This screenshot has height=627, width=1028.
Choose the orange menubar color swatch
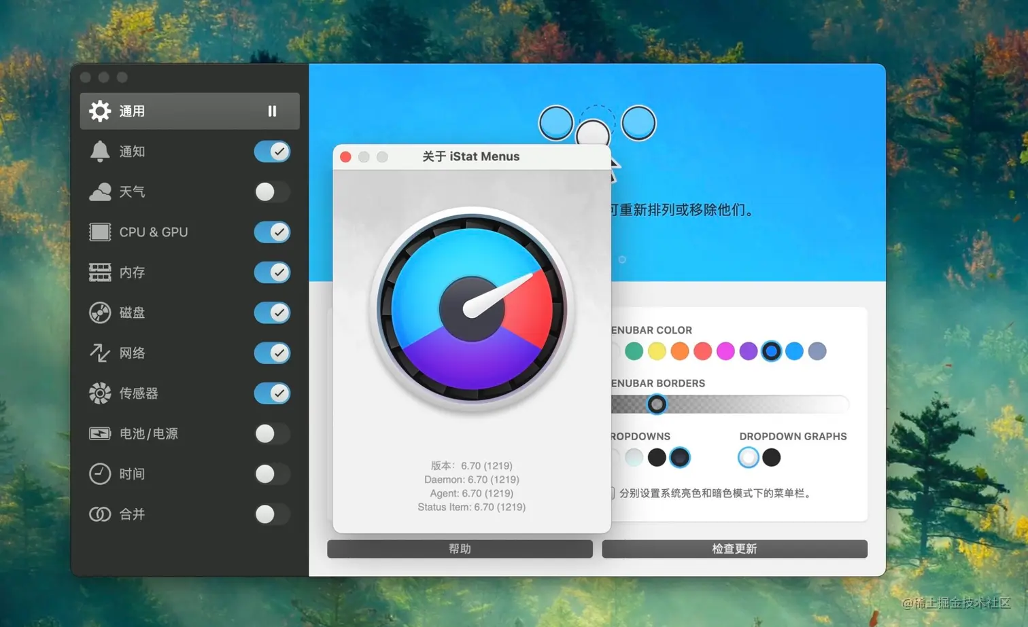680,351
